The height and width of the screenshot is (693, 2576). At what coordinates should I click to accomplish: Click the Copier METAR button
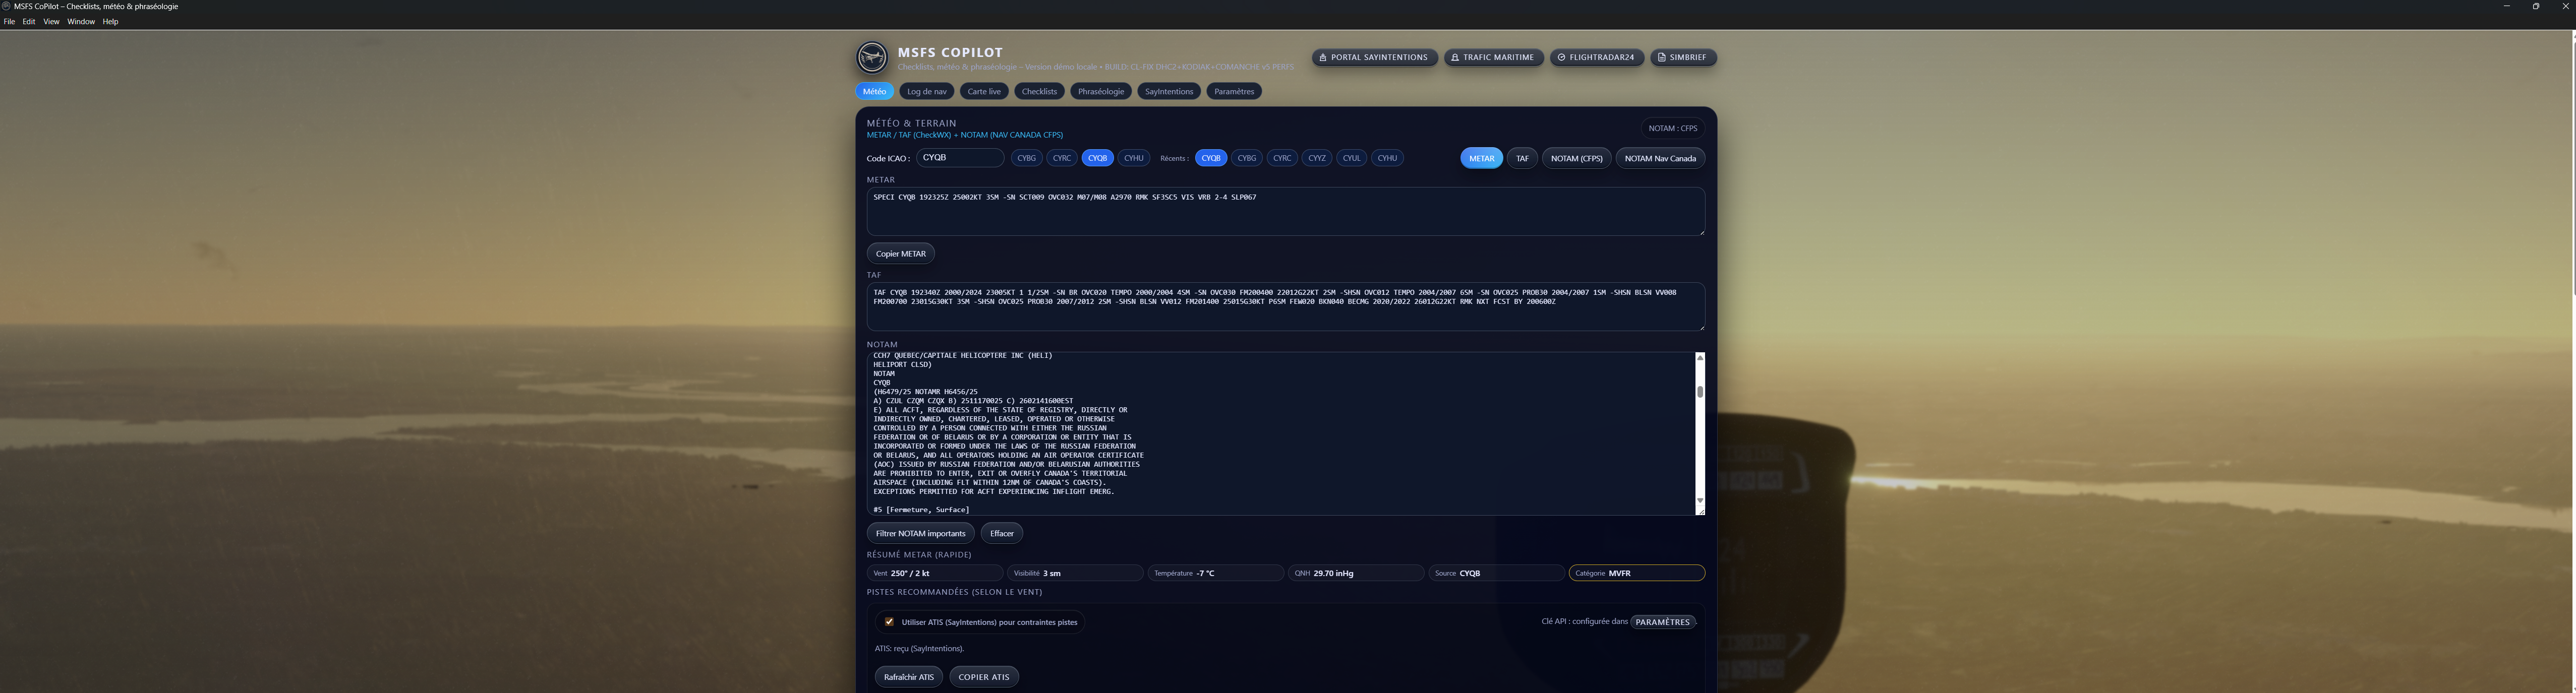coord(900,254)
